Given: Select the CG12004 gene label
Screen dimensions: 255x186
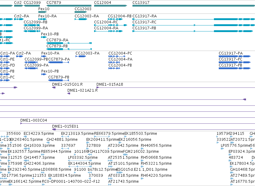Looking at the screenshot, I should pos(102,3).
